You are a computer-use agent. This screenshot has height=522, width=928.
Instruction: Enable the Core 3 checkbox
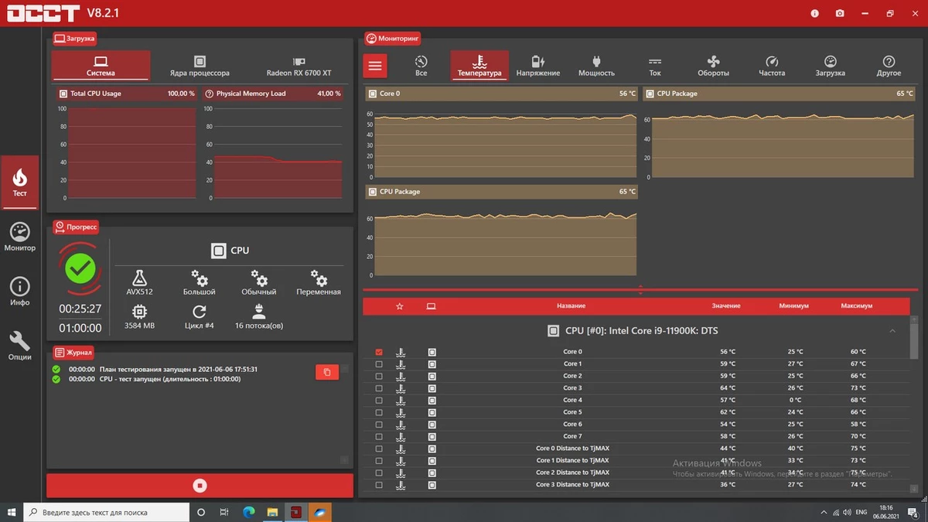(x=379, y=388)
